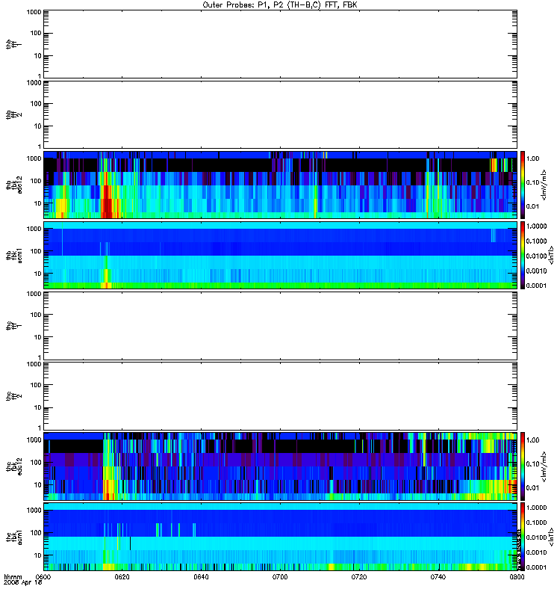Select the 'thc fbk edc12' y-axis title
This screenshot has height=598, width=560.
tap(14, 466)
